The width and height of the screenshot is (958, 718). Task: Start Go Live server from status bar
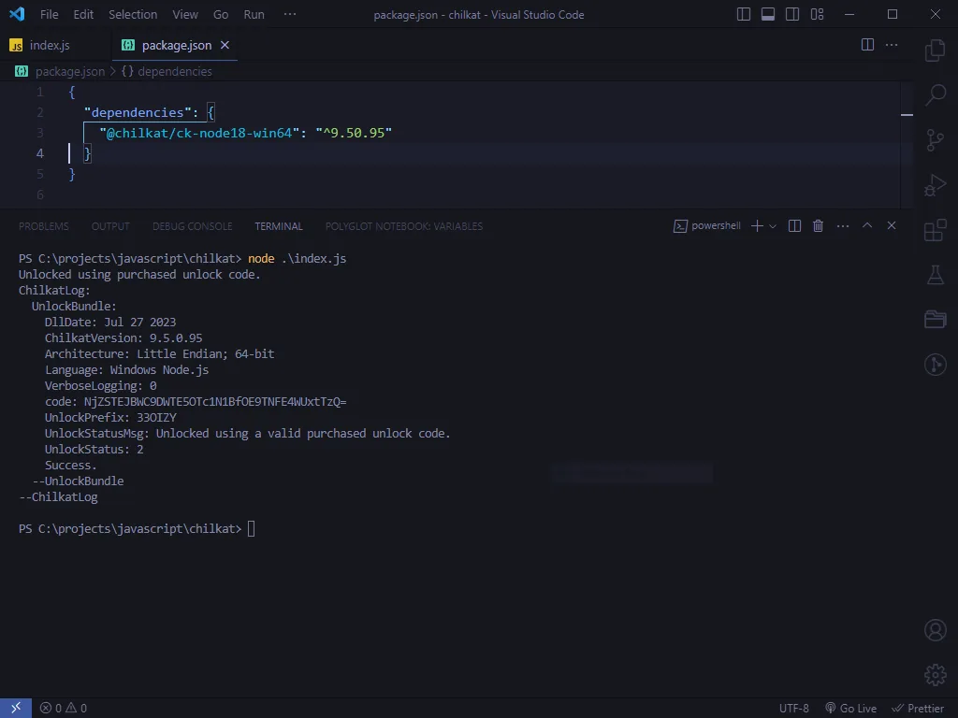850,709
